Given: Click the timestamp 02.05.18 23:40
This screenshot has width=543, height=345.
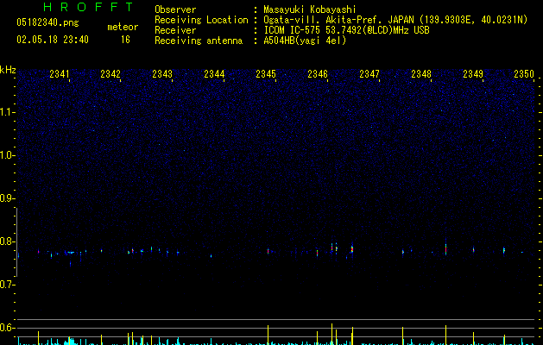Looking at the screenshot, I should pyautogui.click(x=53, y=40).
